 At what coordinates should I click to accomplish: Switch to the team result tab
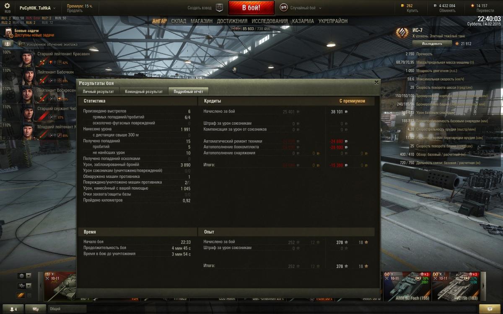point(144,91)
